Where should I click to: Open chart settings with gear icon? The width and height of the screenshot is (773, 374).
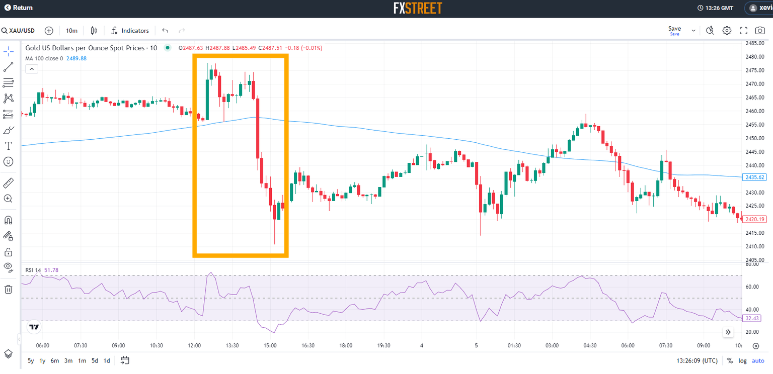[727, 30]
